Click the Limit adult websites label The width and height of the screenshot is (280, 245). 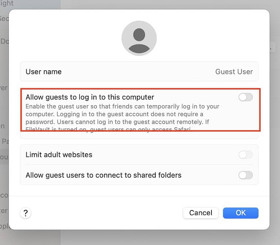click(59, 155)
